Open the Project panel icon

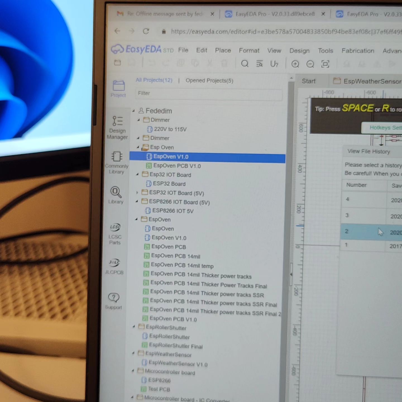pos(119,89)
